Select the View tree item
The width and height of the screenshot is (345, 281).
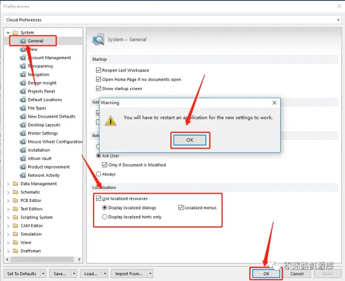[33, 49]
